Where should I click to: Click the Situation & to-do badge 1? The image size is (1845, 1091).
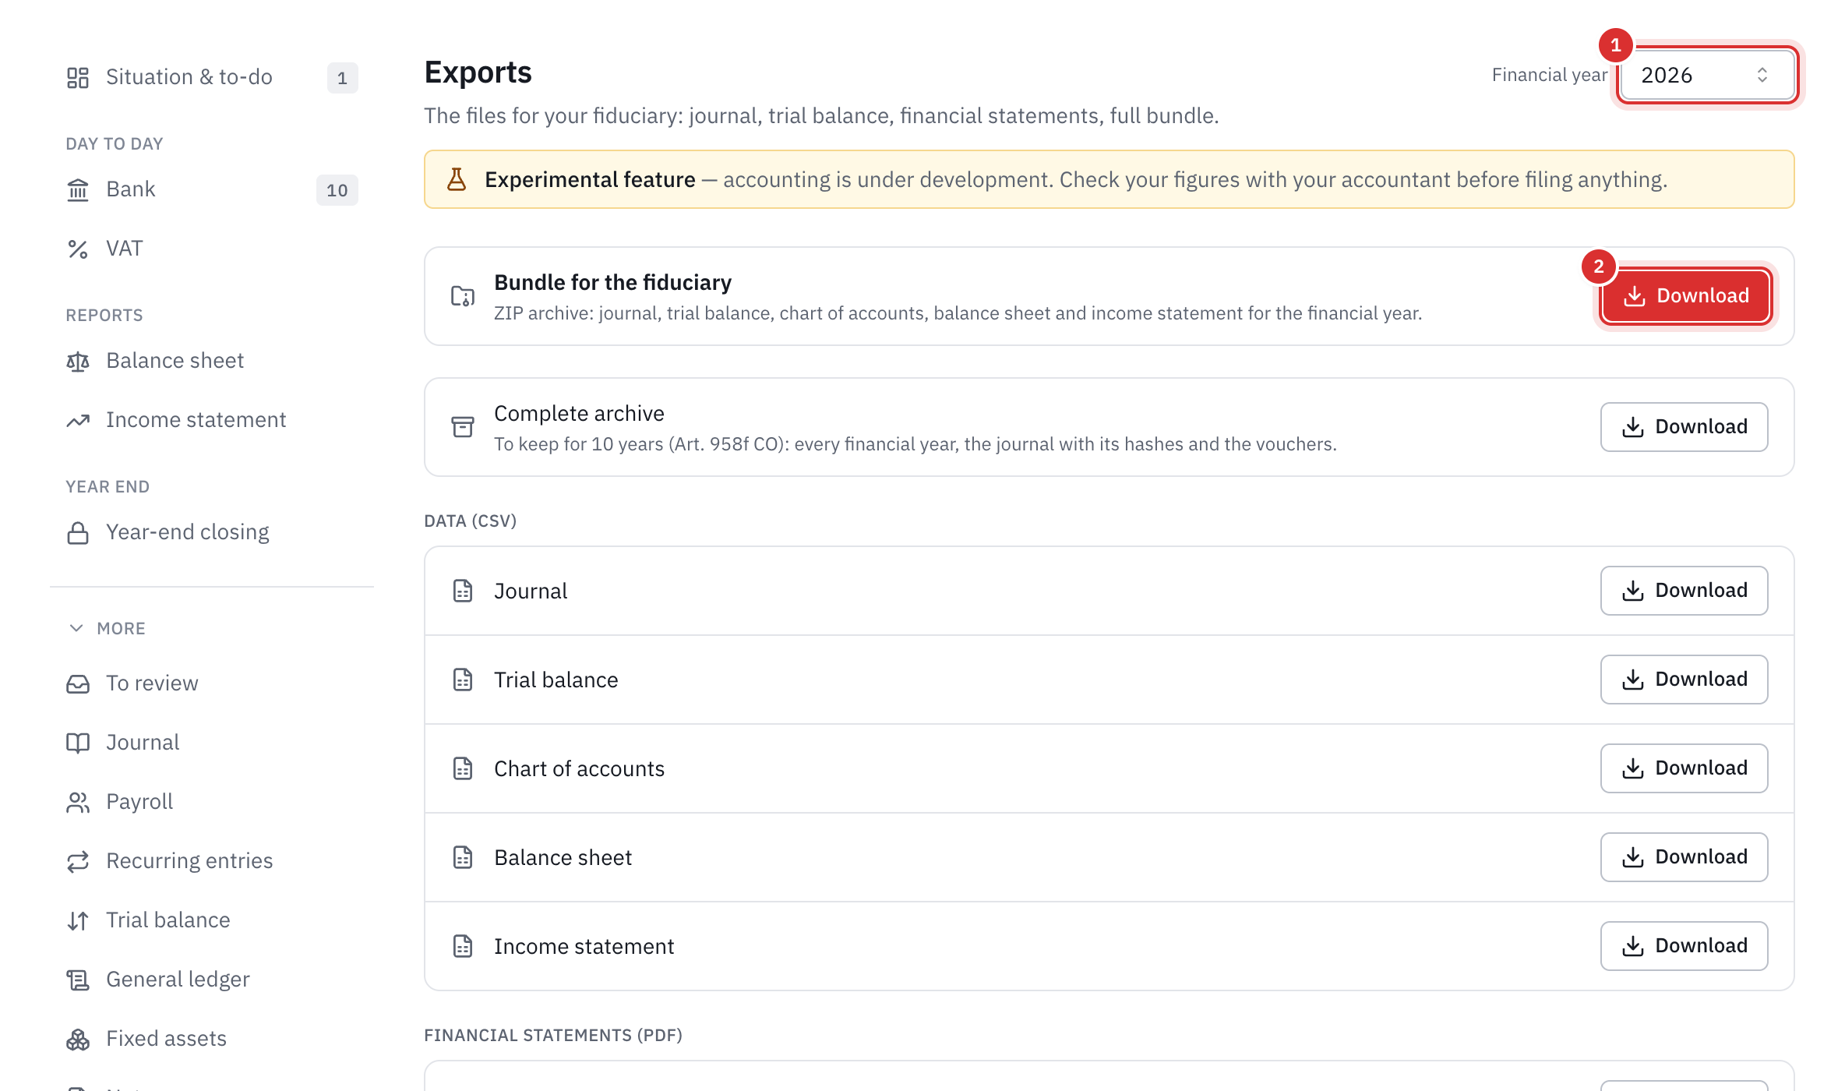click(342, 78)
